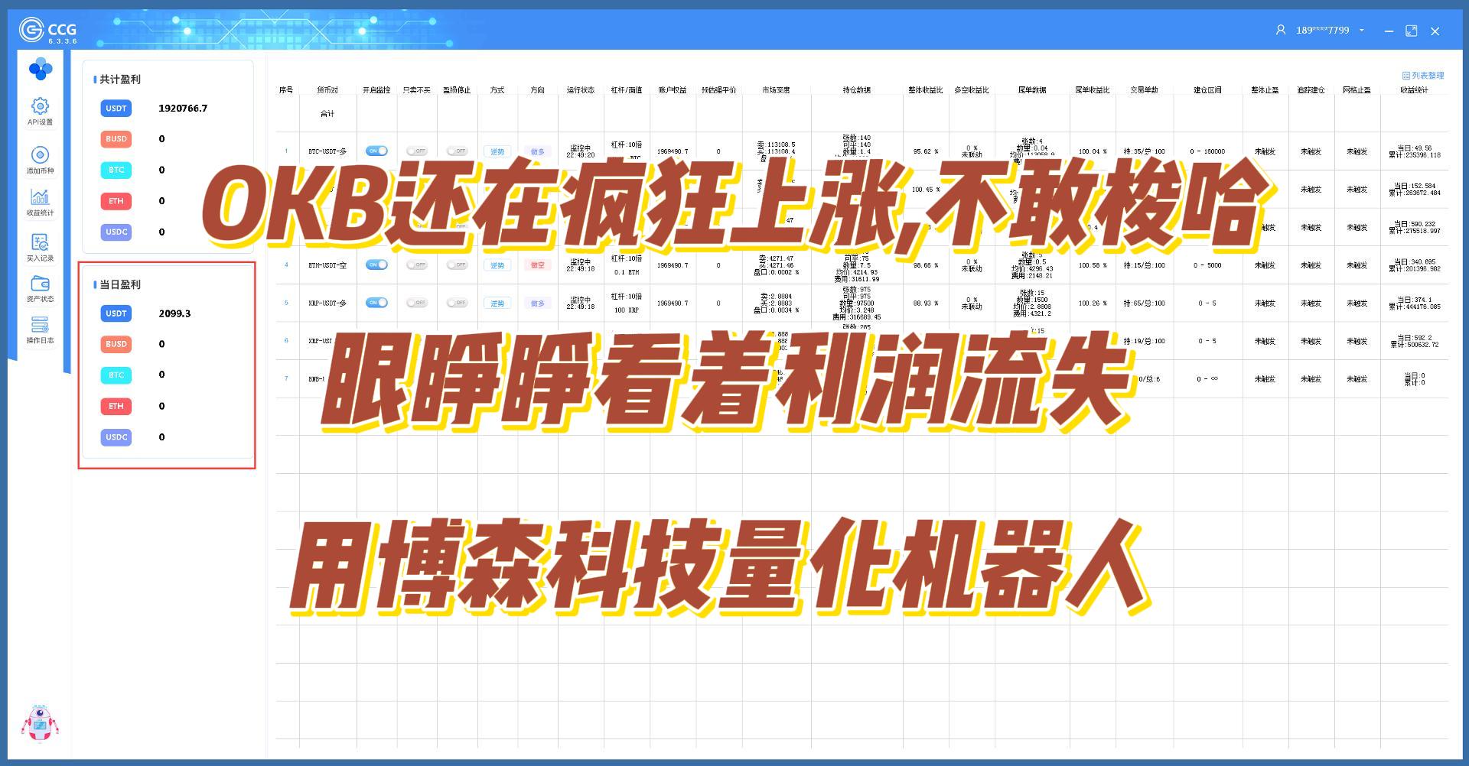Click 0 - 5000 range cell

(x=1207, y=265)
